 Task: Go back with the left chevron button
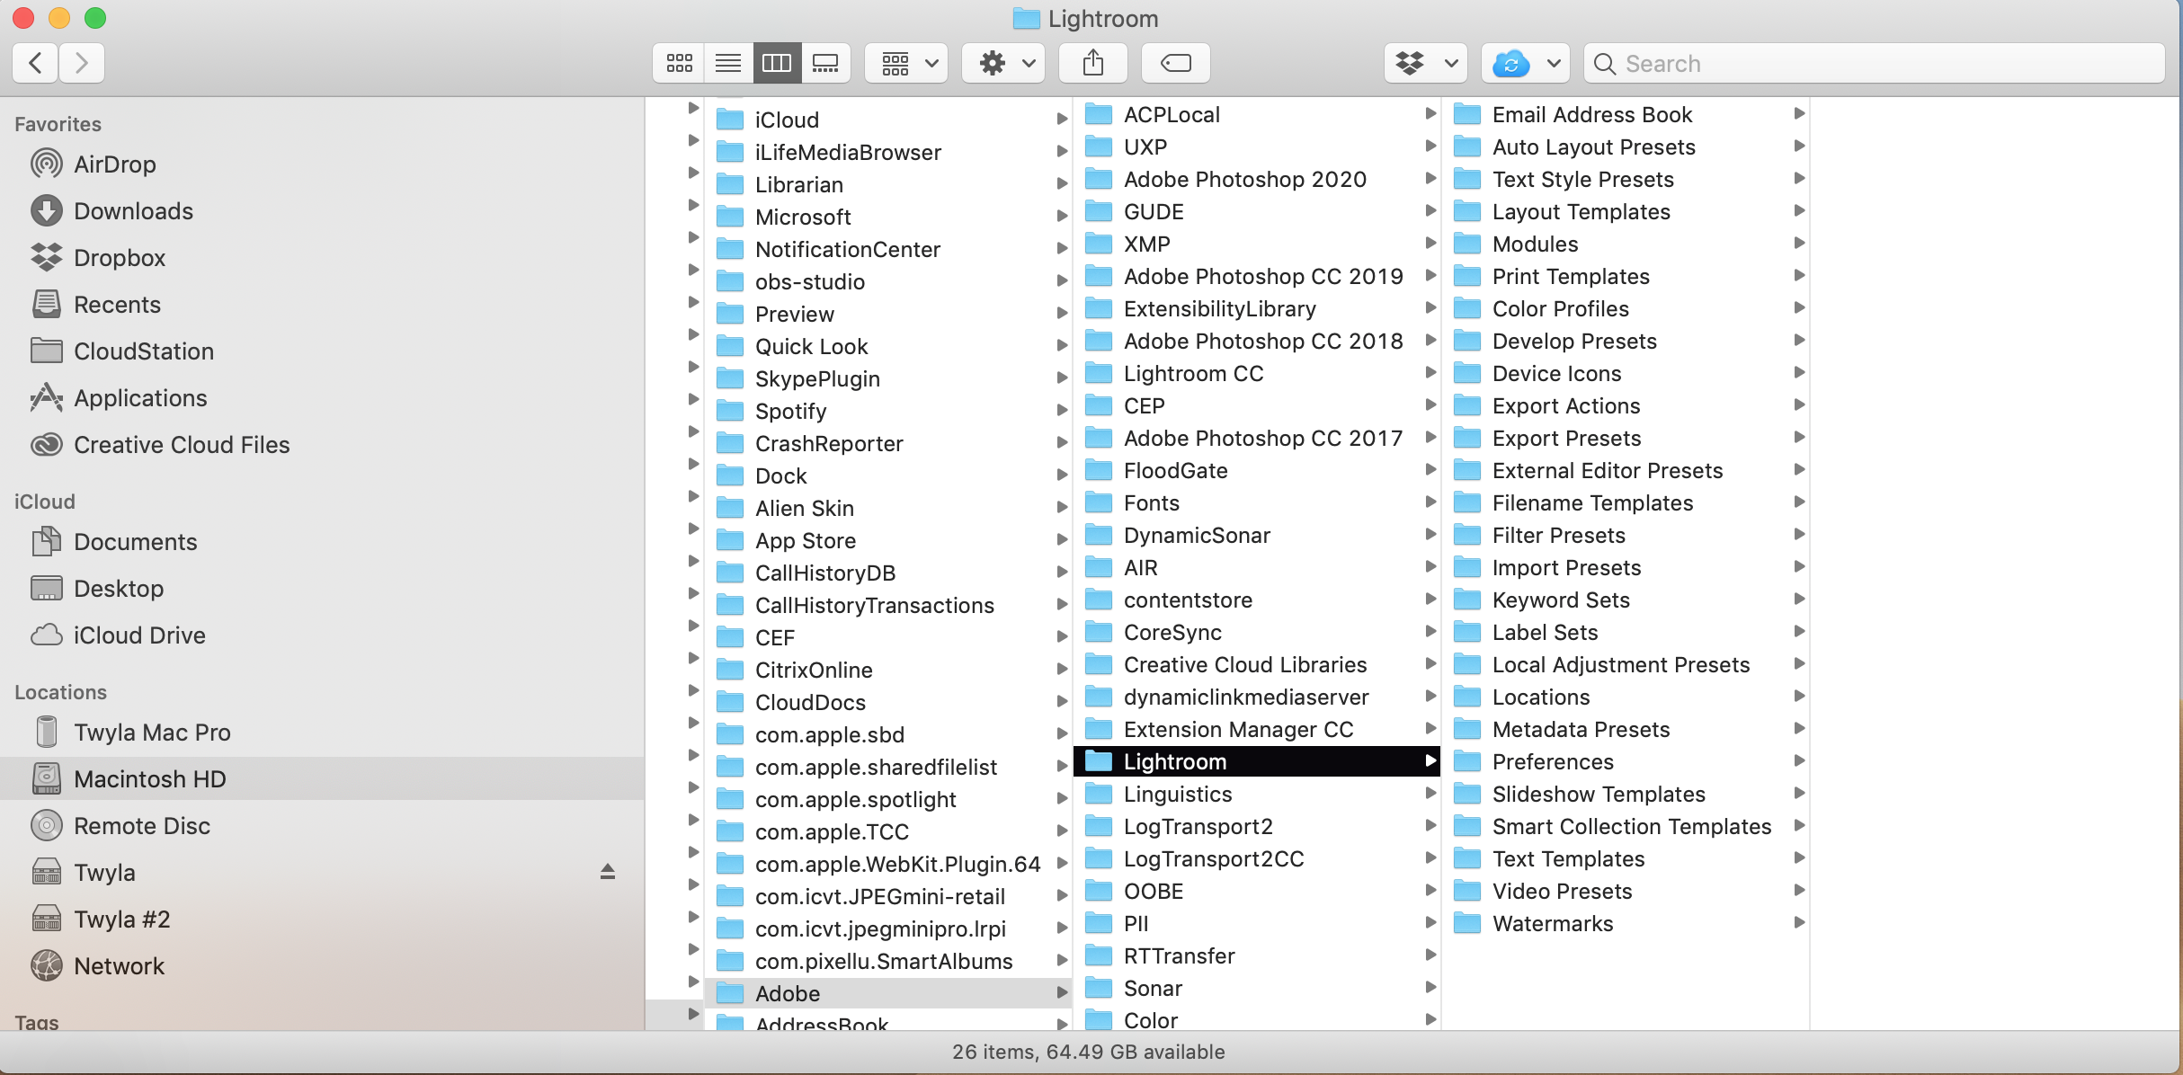point(36,63)
